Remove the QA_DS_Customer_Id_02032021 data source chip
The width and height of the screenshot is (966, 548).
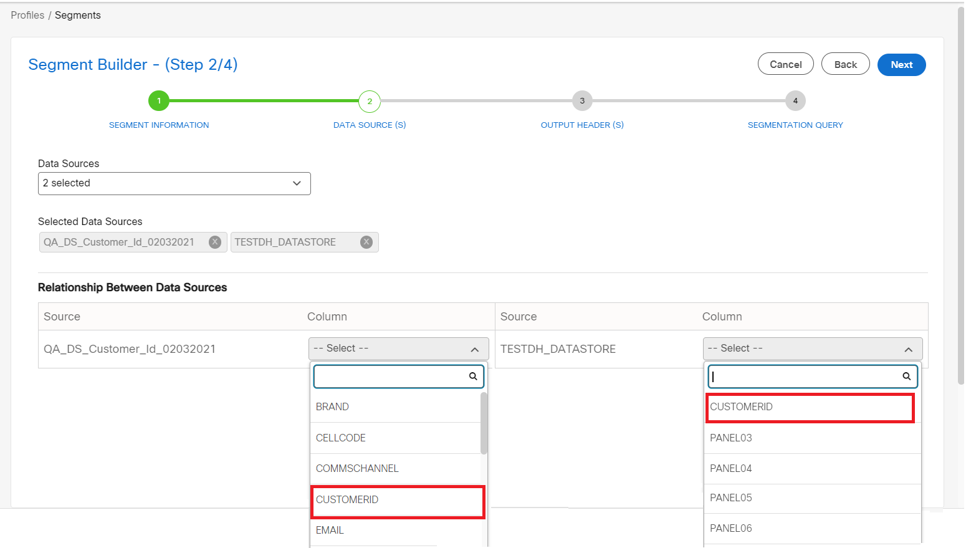click(215, 242)
